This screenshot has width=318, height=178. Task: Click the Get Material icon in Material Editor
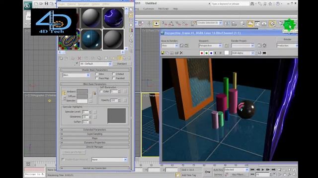pos(61,58)
